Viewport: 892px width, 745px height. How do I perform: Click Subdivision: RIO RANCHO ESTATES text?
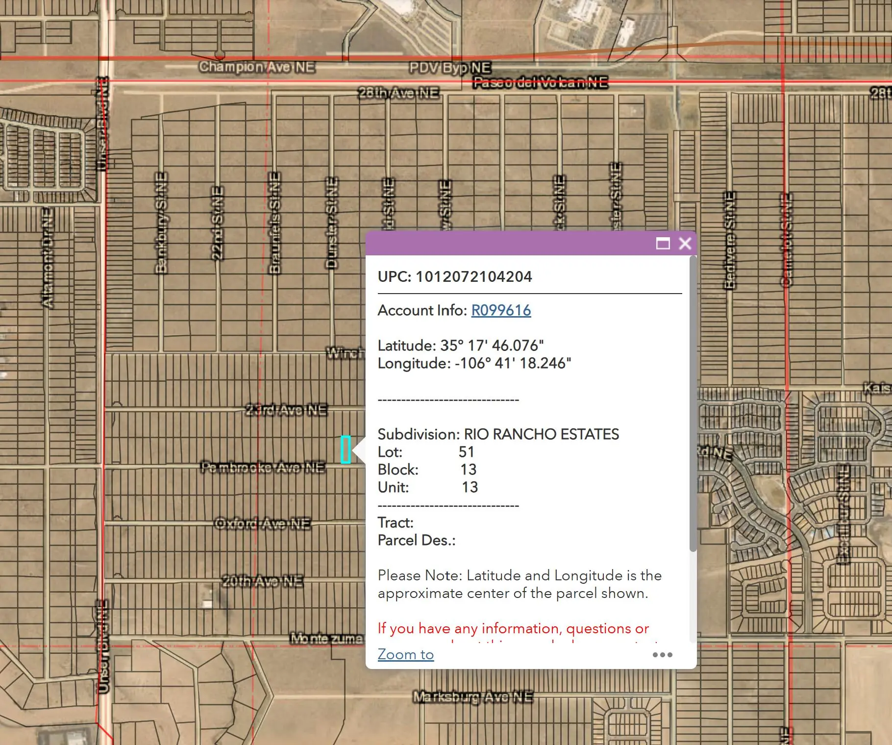tap(498, 434)
